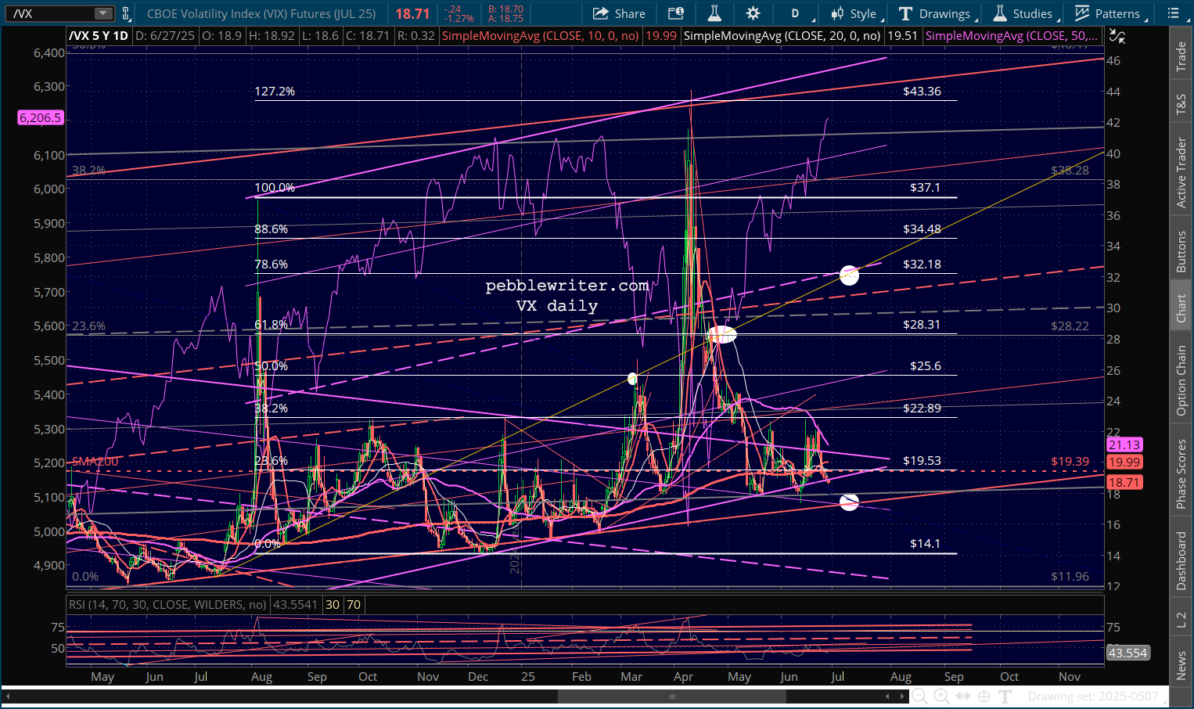Select the small white marker near March peak
The image size is (1194, 709).
pyautogui.click(x=632, y=380)
